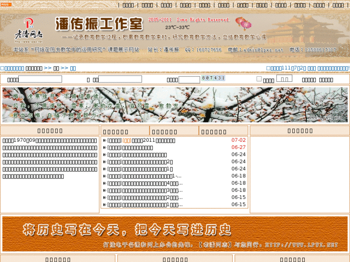The image size is (350, 262).
Task: Click the captcha image showing 807431
Action: (213, 78)
